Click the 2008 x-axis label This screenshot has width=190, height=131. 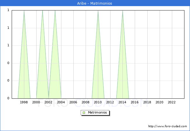pos(86,102)
